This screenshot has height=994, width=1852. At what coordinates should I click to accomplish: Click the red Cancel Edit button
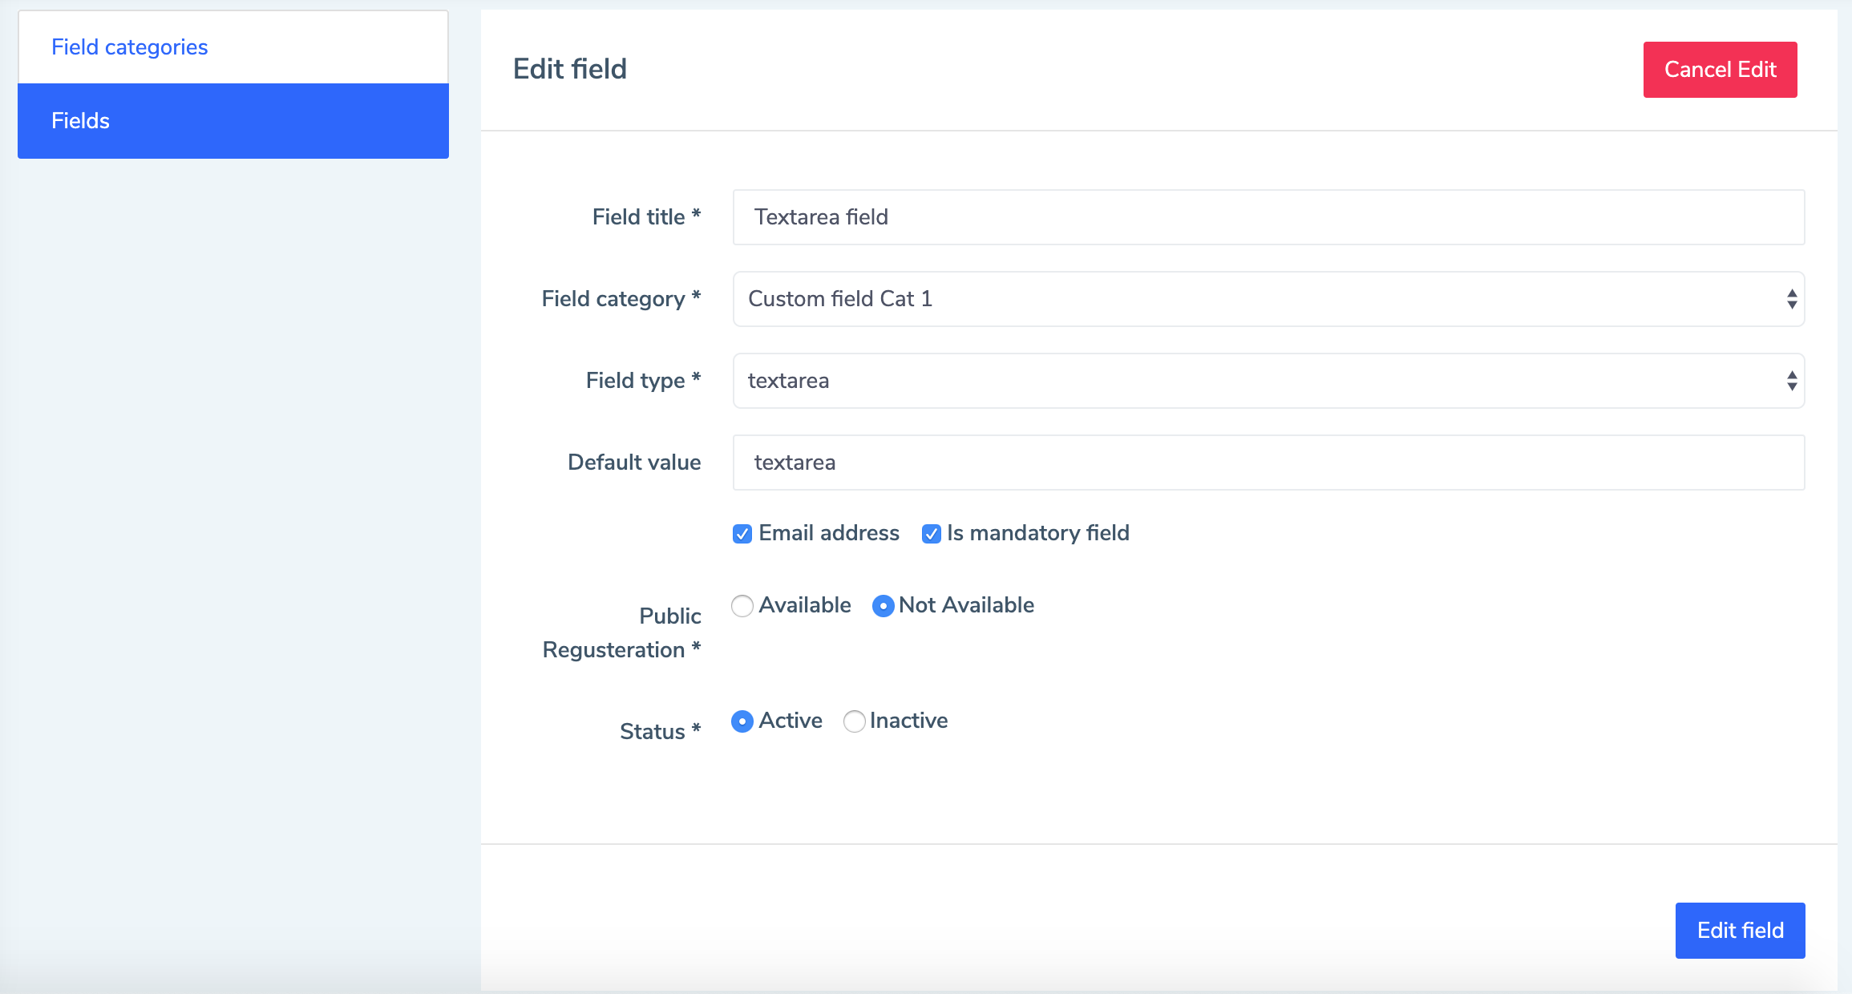pos(1720,70)
